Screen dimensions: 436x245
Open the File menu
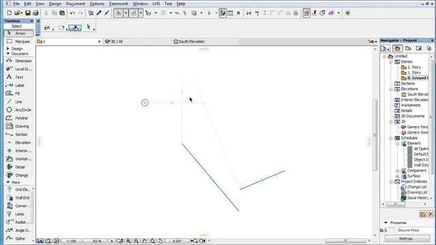pos(16,4)
